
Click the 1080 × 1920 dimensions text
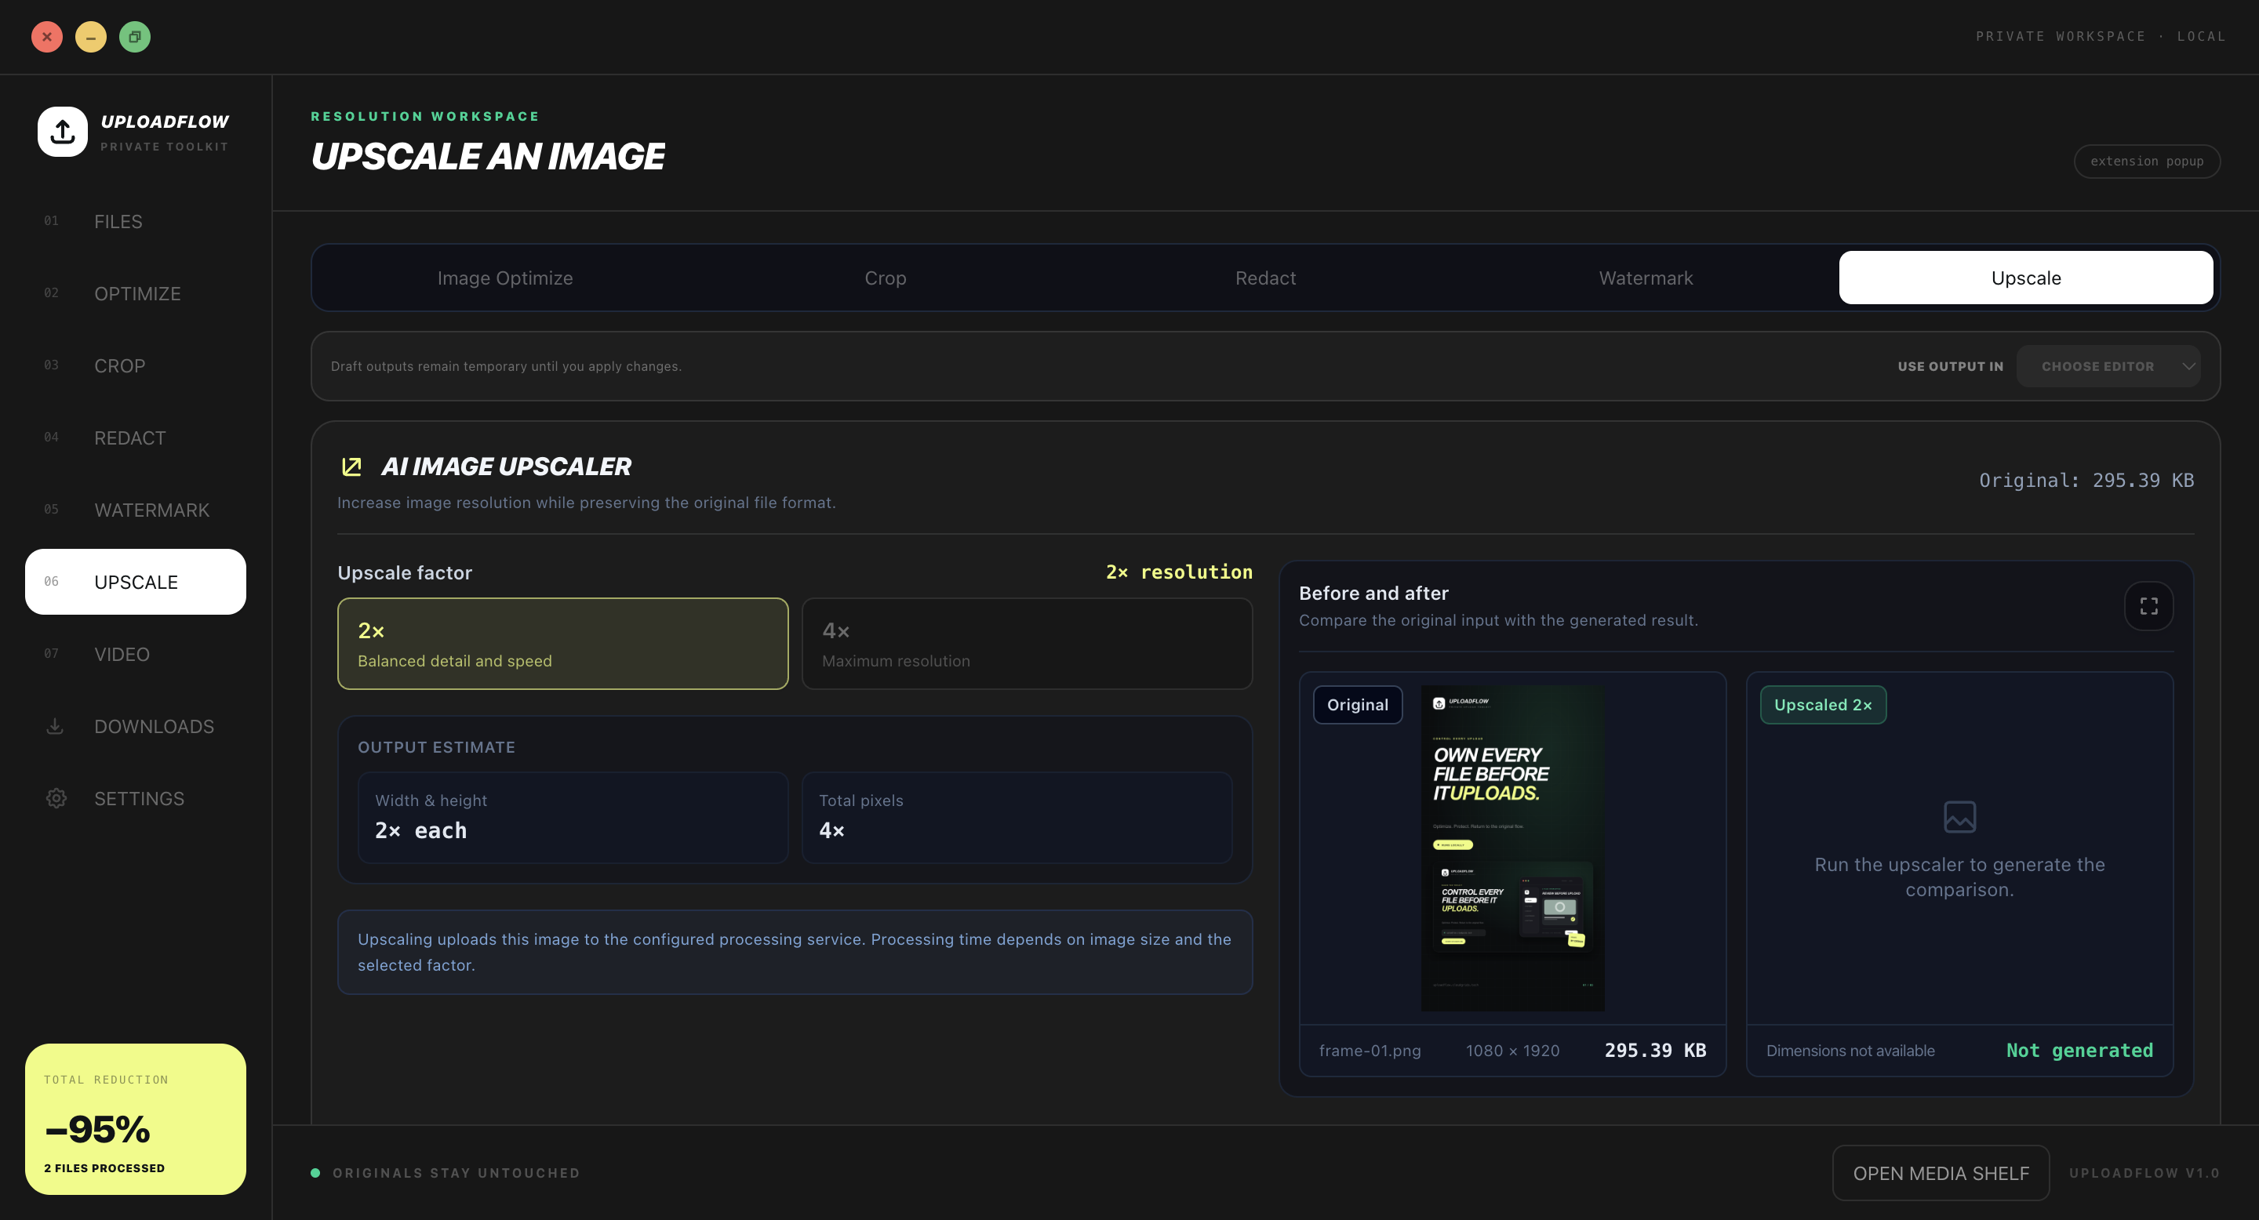coord(1513,1050)
